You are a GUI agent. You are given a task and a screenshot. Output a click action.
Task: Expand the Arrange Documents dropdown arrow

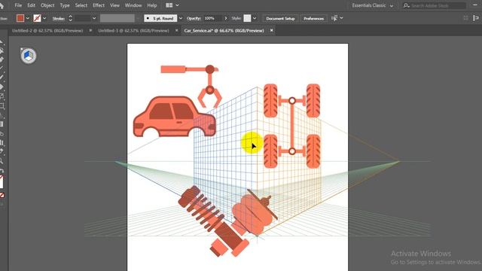coord(177,5)
